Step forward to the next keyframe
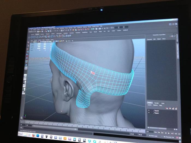 coord(172,133)
